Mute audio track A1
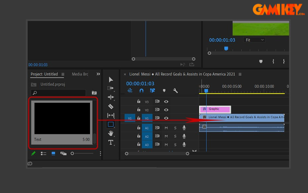 pyautogui.click(x=166, y=128)
